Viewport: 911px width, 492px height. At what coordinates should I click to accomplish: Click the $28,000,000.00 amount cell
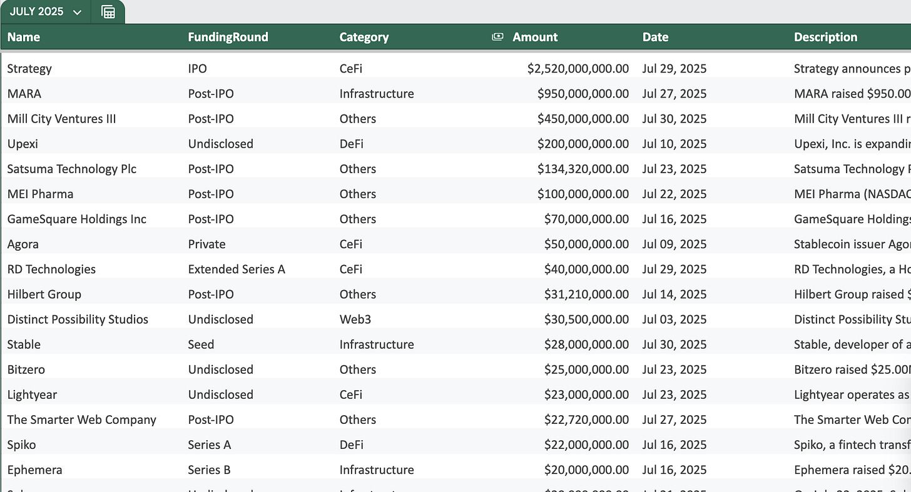[x=586, y=344]
